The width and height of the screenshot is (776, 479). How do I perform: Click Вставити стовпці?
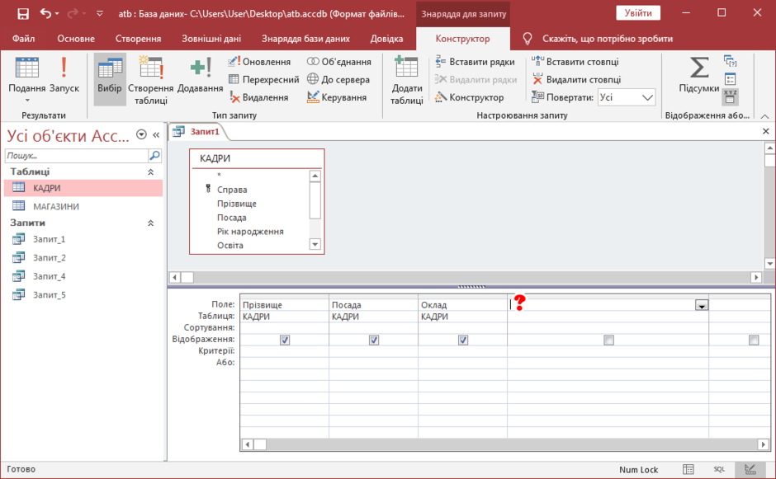575,62
